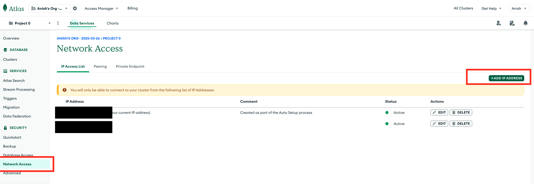Open the project activity feed icon
The image size is (534, 184).
tap(512, 23)
